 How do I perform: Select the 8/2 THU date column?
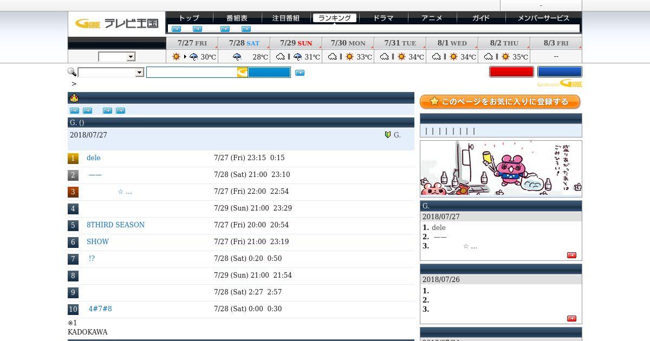(504, 43)
